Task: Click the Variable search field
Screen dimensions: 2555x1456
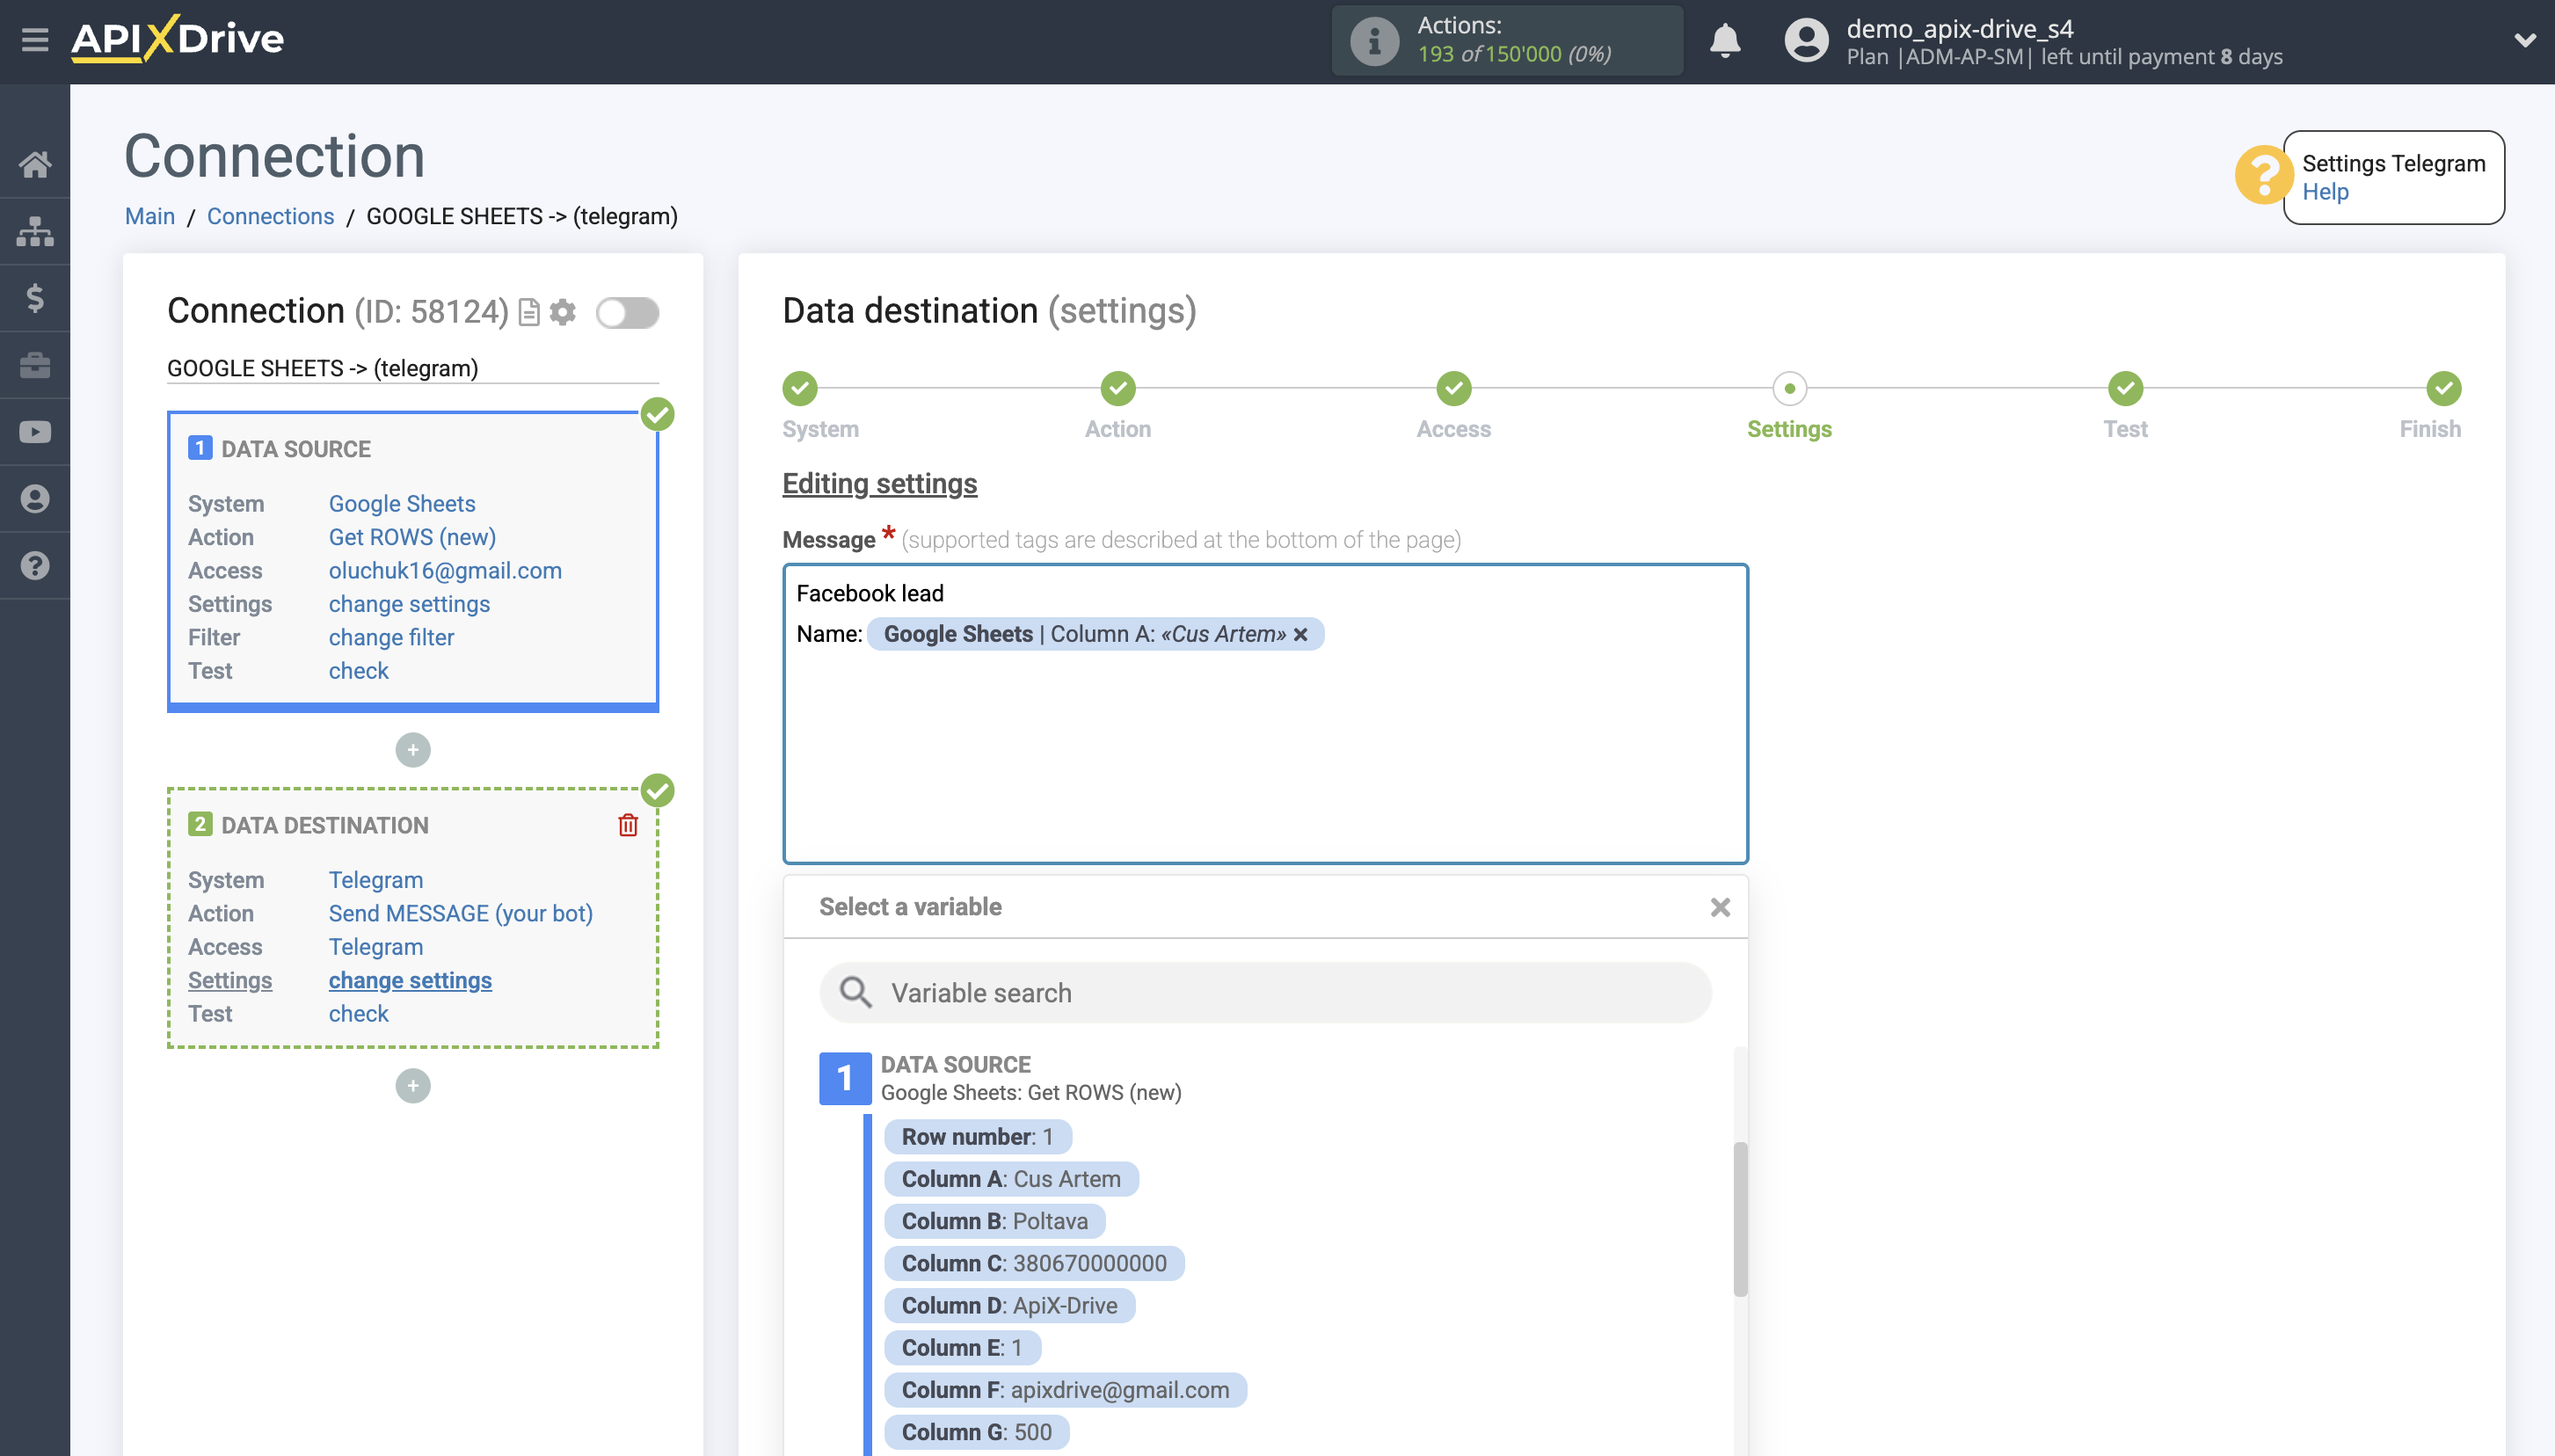Action: coord(1265,993)
